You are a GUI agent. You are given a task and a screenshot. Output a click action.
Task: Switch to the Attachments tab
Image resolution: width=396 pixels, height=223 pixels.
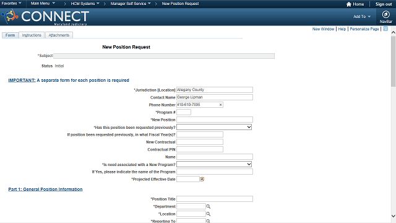(x=59, y=35)
